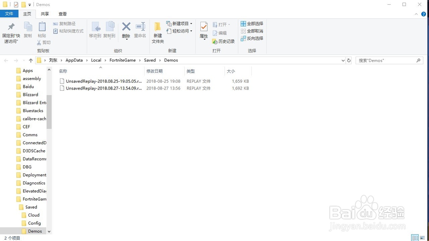Click the Search Demos field

click(x=389, y=61)
